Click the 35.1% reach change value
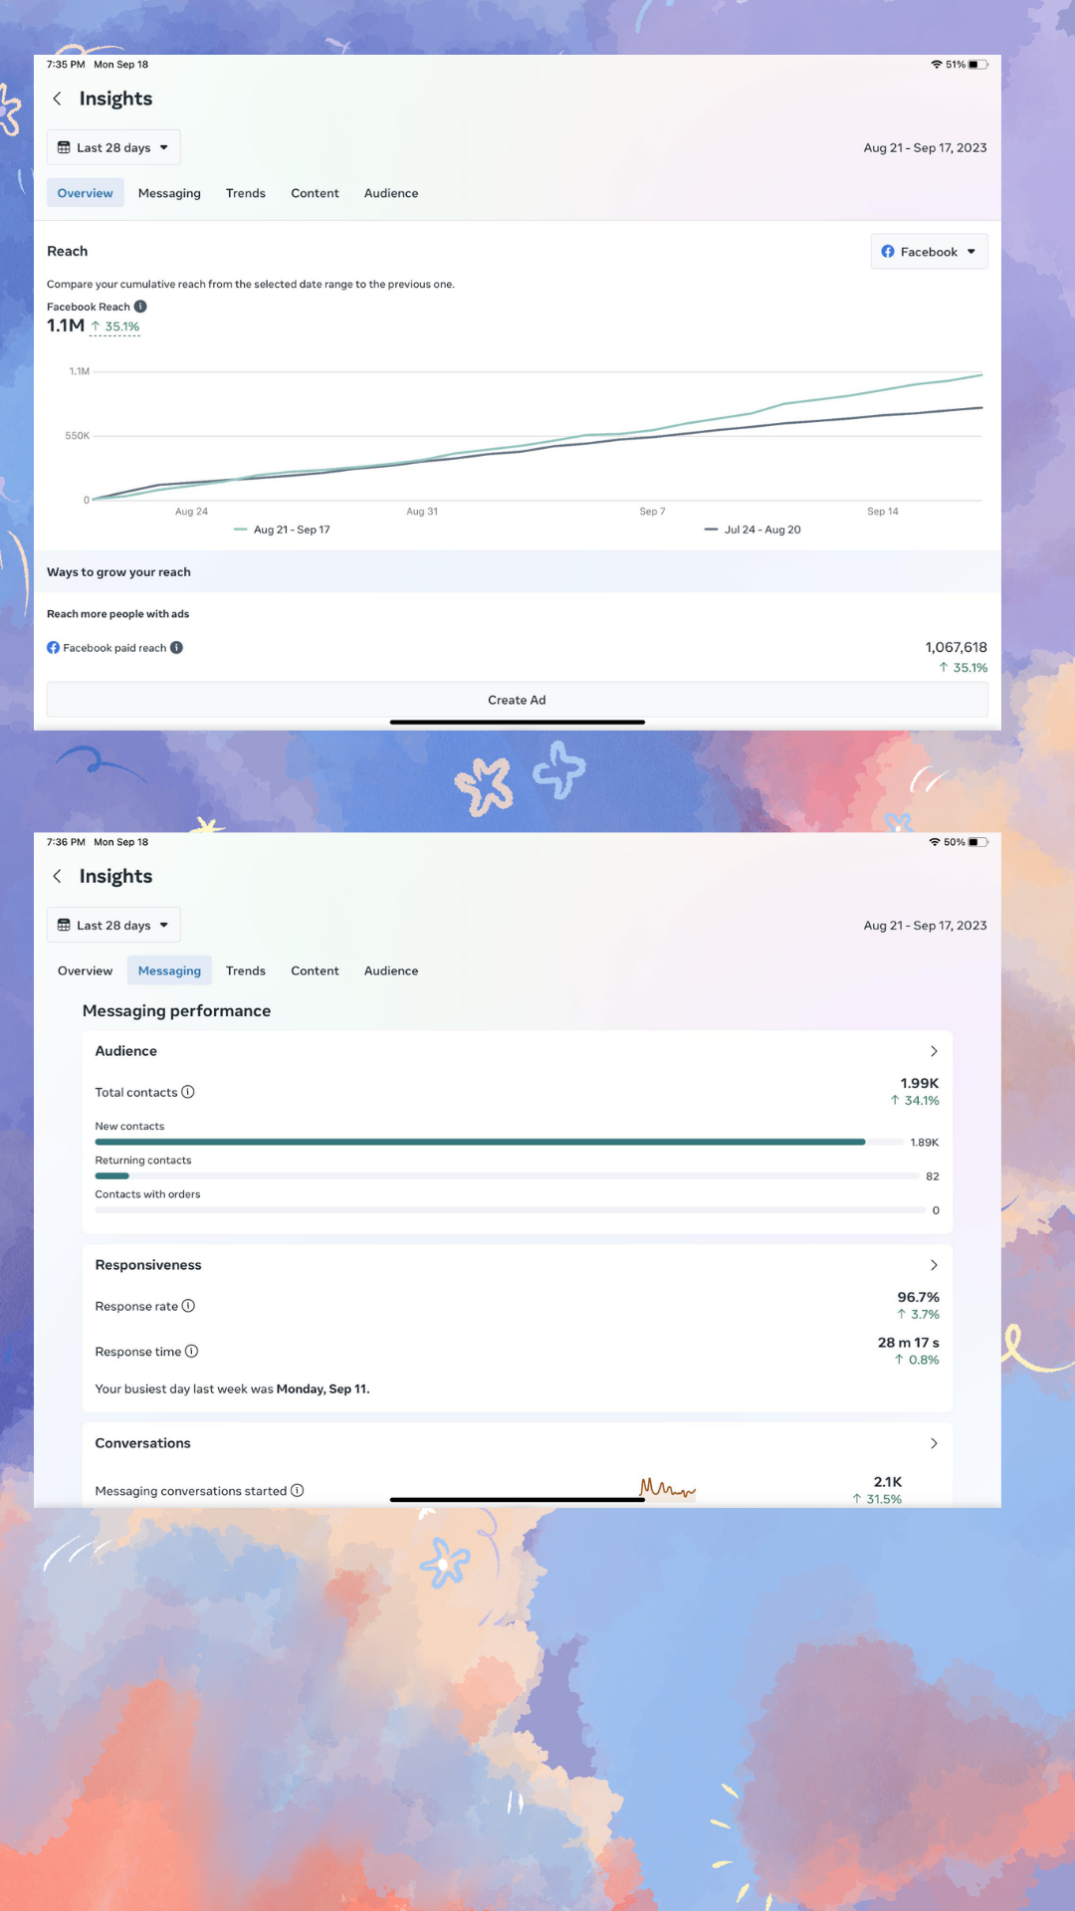The image size is (1075, 1911). tap(115, 326)
